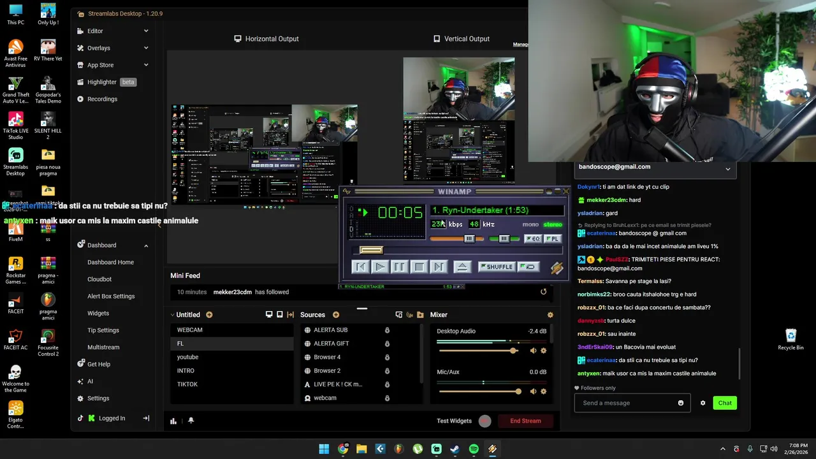Refresh the Mini Feed
The image size is (816, 459).
tap(543, 292)
